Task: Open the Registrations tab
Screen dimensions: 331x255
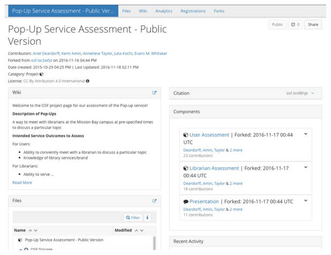Action: tap(193, 11)
